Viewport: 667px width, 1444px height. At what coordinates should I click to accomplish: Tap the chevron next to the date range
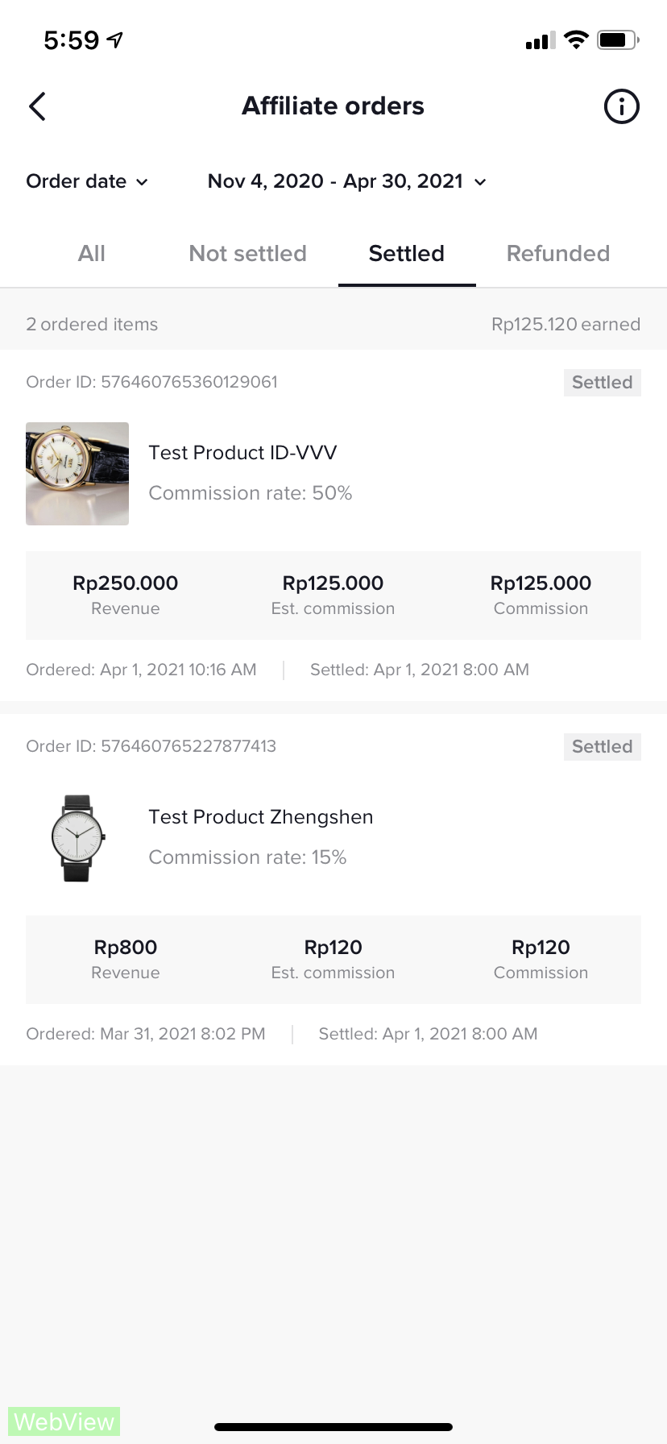pos(481,182)
